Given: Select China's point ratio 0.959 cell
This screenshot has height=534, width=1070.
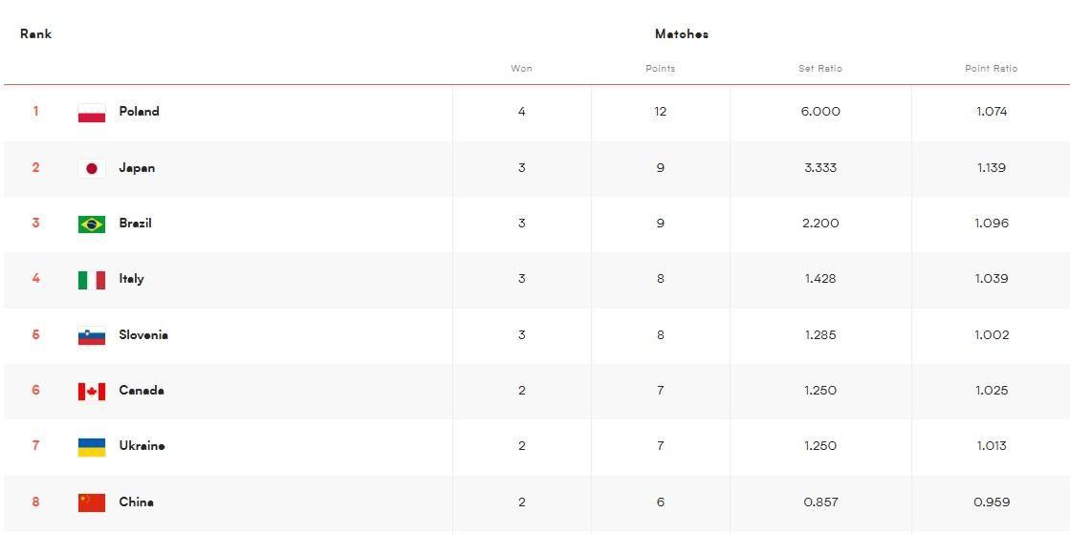Looking at the screenshot, I should click(x=991, y=502).
